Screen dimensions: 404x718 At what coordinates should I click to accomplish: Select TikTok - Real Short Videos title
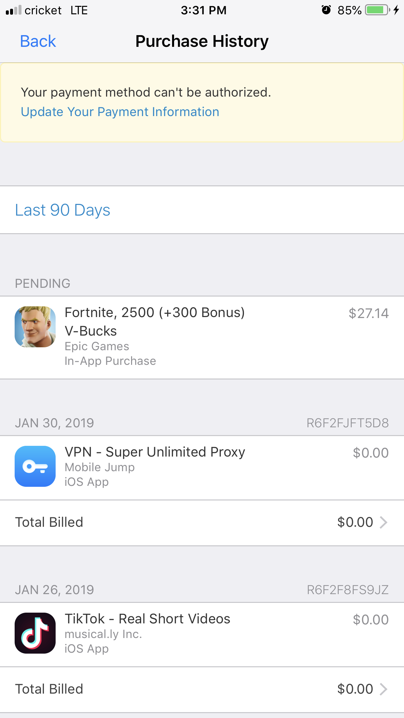[147, 619]
